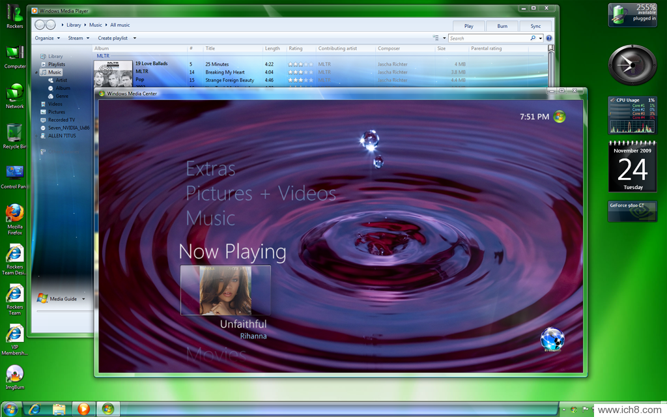Select Seven_NVIDIA_Ux86 in the library tree
The height and width of the screenshot is (417, 667).
(x=68, y=128)
